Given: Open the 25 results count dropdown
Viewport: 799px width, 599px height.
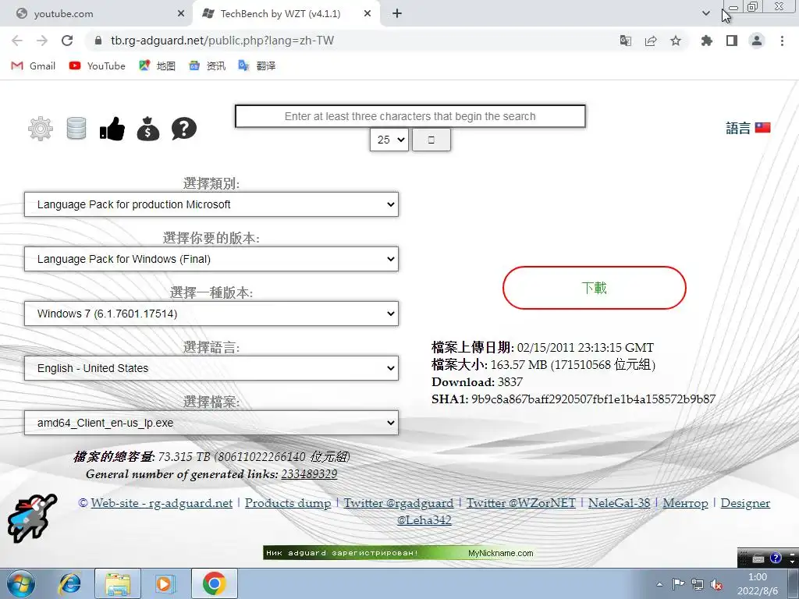Looking at the screenshot, I should pyautogui.click(x=389, y=140).
